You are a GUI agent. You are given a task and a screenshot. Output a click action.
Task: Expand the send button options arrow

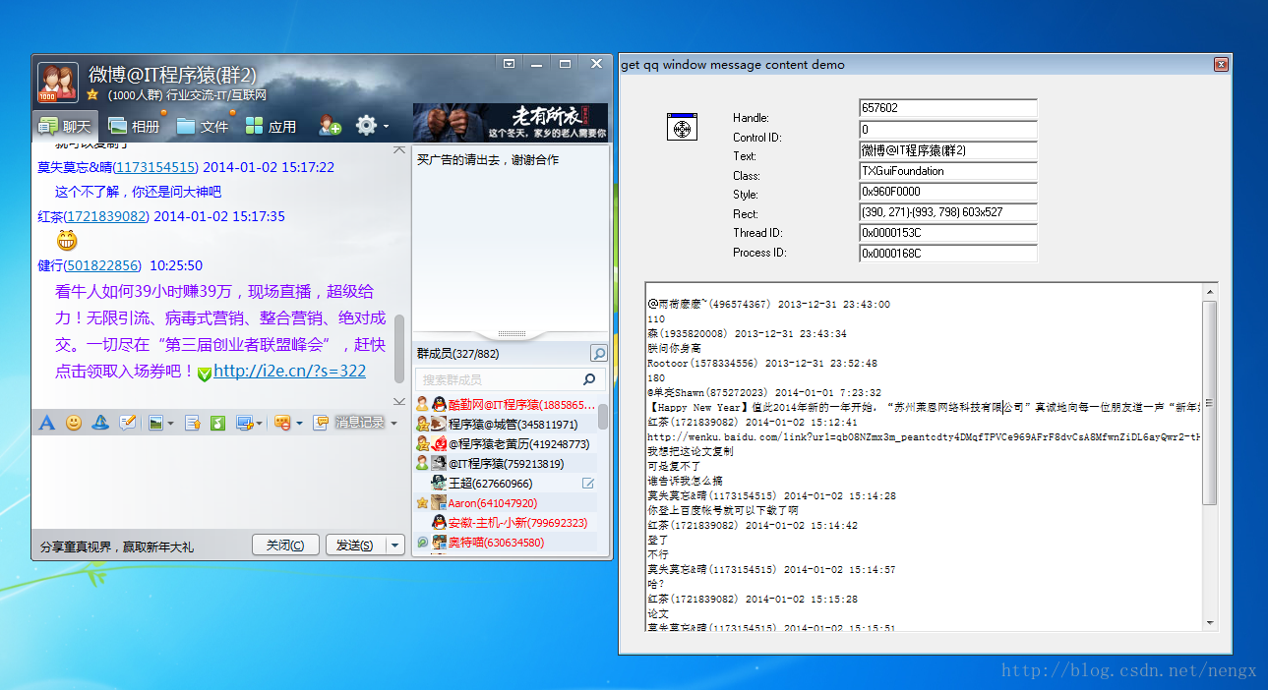[x=394, y=545]
